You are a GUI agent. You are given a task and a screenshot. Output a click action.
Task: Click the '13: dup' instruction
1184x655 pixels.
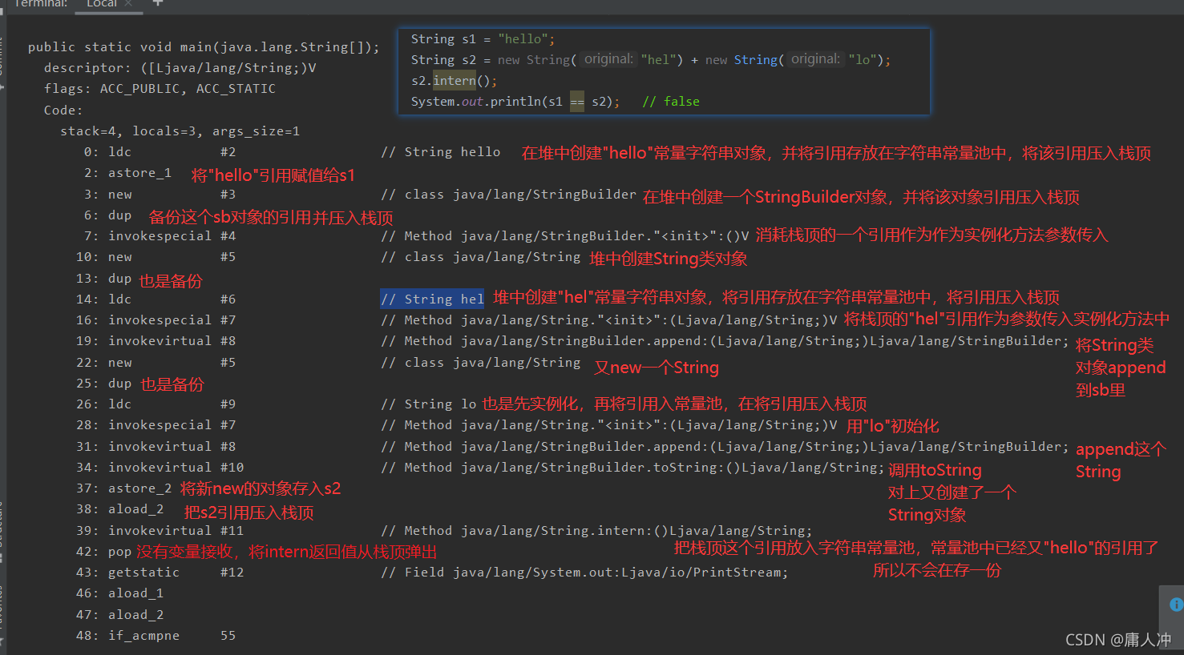[103, 279]
